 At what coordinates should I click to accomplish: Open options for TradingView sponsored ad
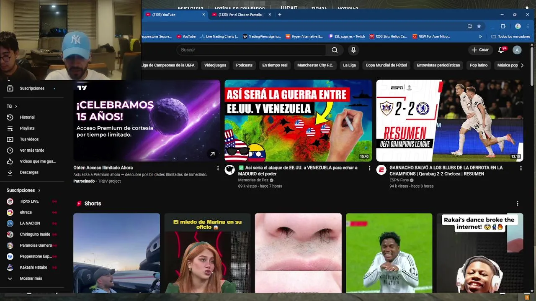point(218,168)
